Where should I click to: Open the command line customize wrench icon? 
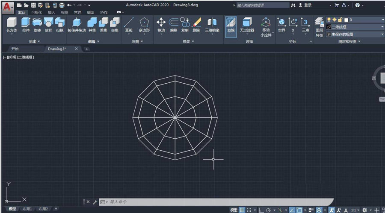click(x=95, y=202)
